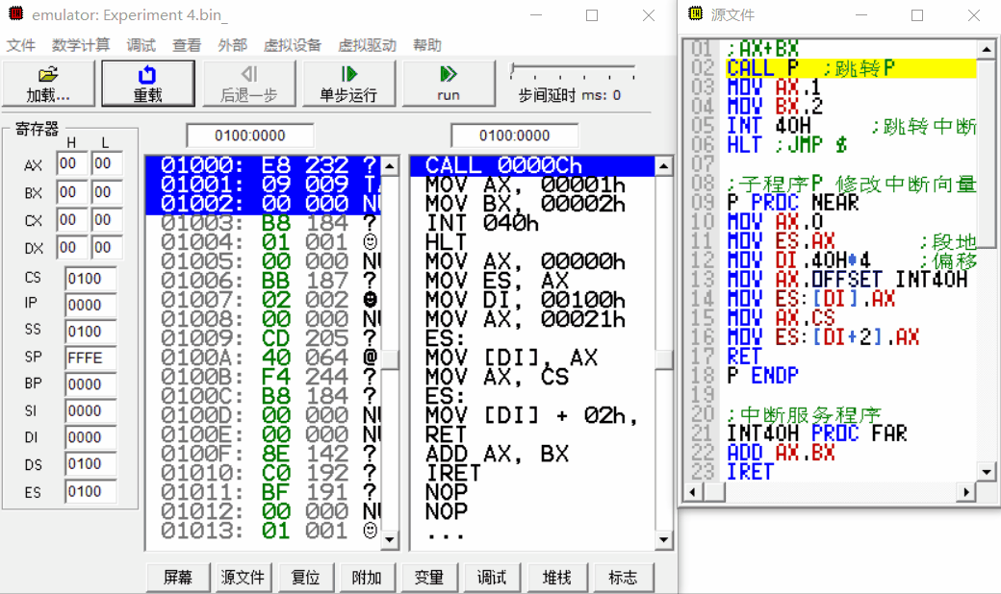Viewport: 1001px width, 594px height.
Task: Click the AX high byte register field
Action: 72,164
